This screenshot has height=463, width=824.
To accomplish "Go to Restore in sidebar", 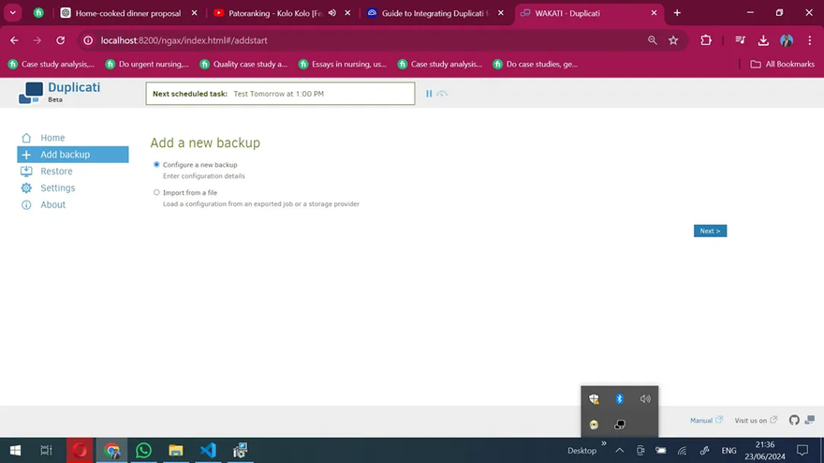I will 56,172.
